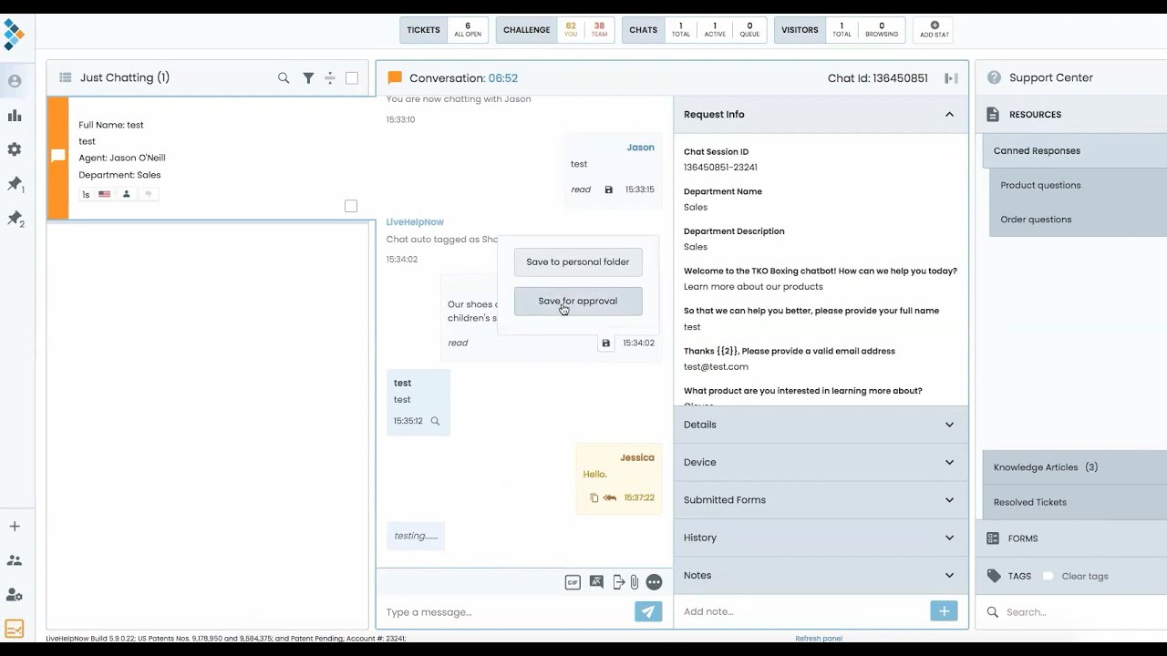Choose Save to personal folder

tap(578, 262)
